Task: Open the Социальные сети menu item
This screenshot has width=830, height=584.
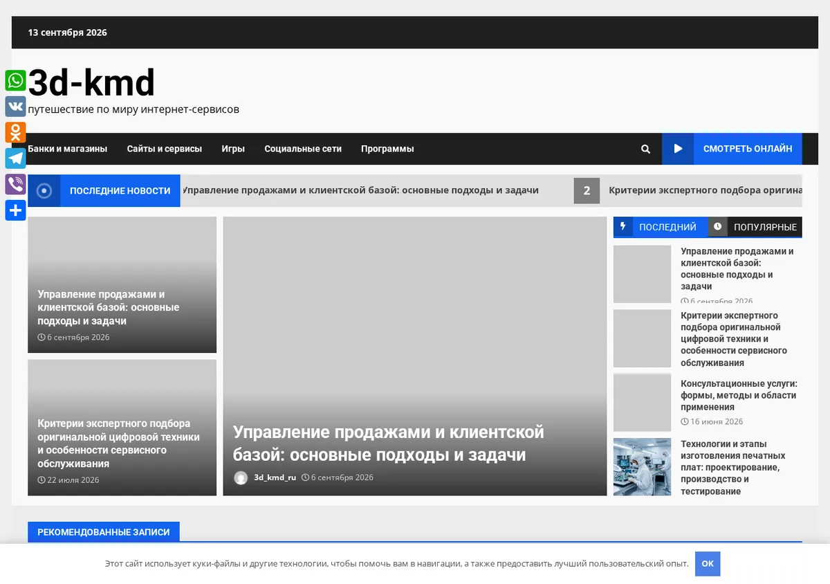Action: tap(303, 149)
